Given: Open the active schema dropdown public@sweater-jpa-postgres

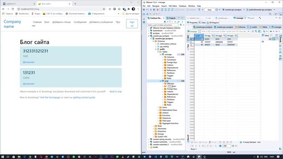Looking at the screenshot, I should coord(260,10).
